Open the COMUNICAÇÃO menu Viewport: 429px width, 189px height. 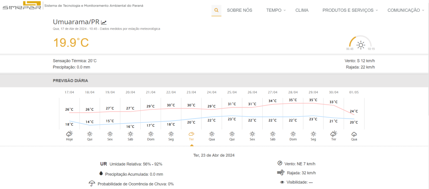point(403,10)
